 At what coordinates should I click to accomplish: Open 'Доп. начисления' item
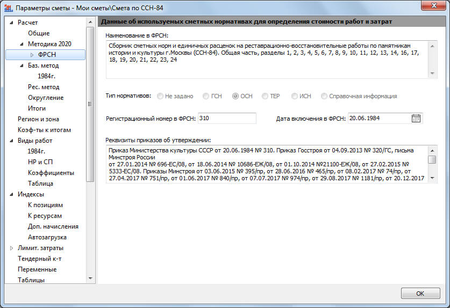pyautogui.click(x=53, y=226)
